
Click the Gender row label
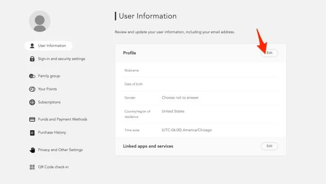(130, 98)
